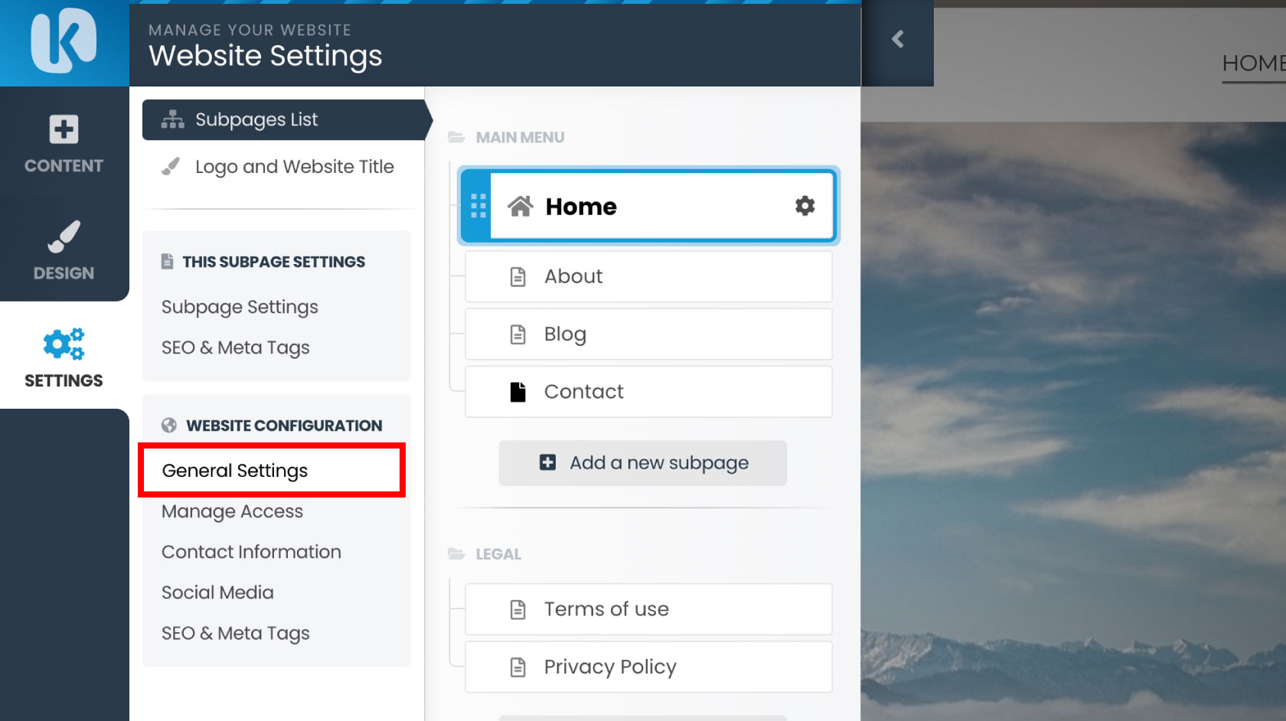Image resolution: width=1286 pixels, height=721 pixels.
Task: Open the Content section
Action: point(64,143)
